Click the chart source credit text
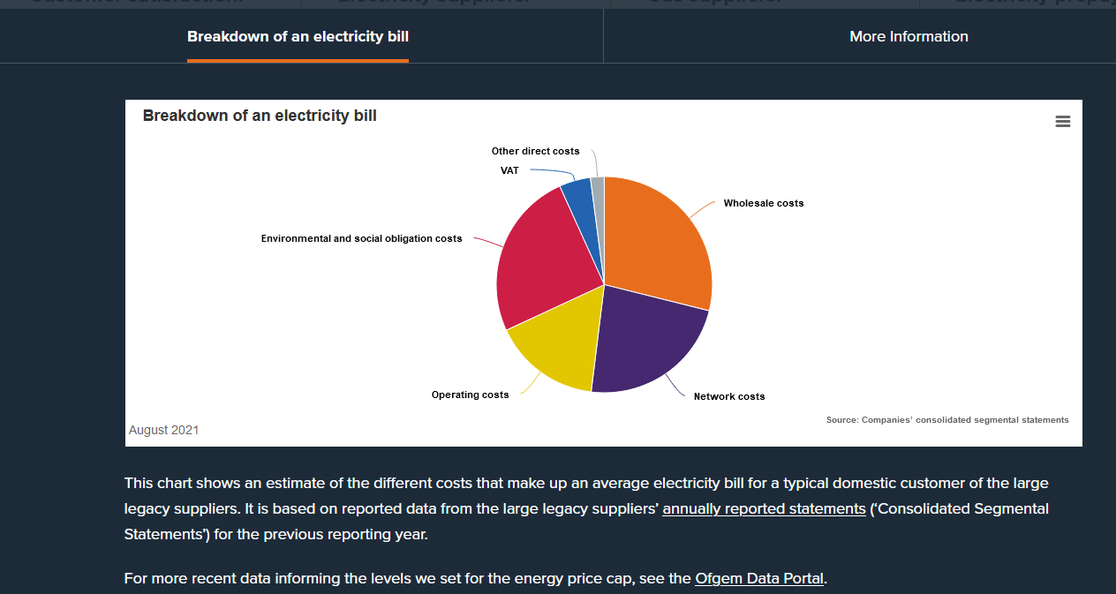Screen dimensions: 1116x594 946,420
